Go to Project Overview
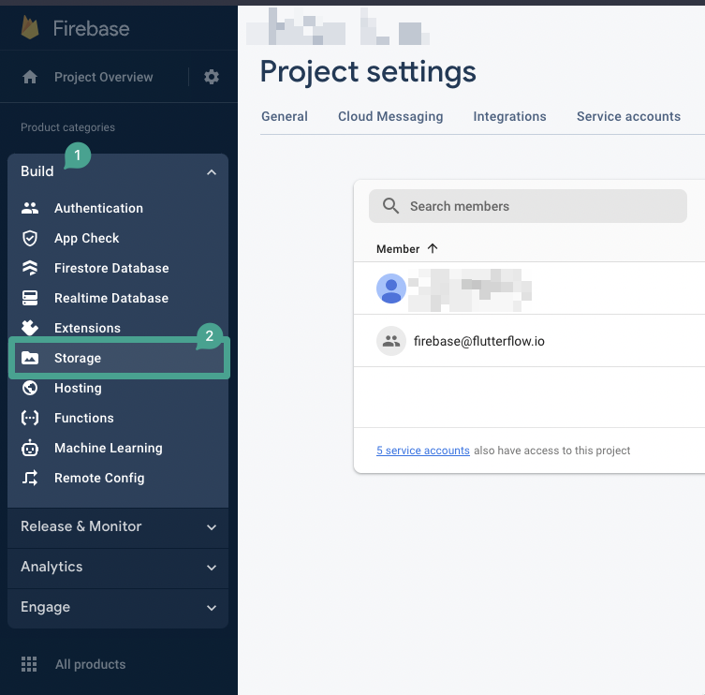This screenshot has width=705, height=695. [103, 77]
